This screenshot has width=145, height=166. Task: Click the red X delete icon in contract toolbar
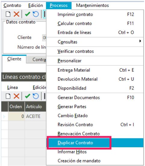17,14
